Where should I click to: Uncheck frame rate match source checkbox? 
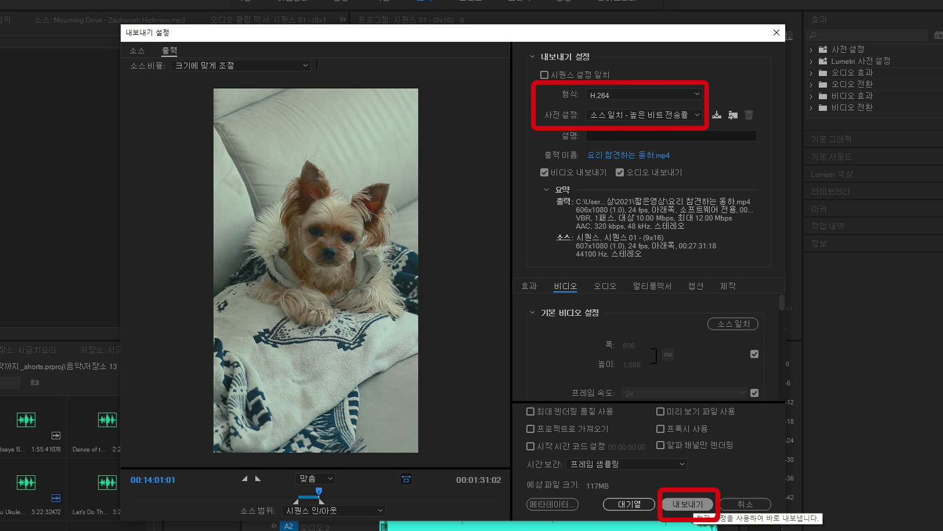point(754,393)
